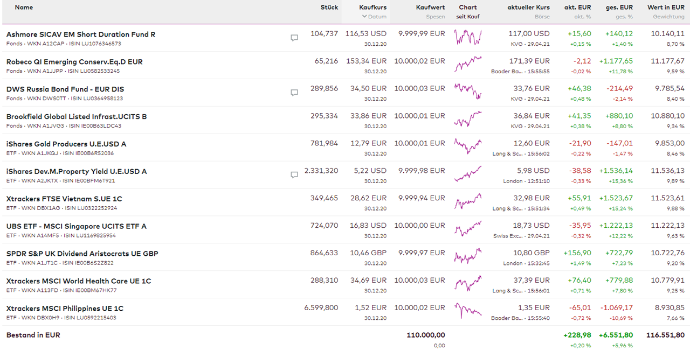This screenshot has height=350, width=690.
Task: Sort by the Name column header
Action: point(24,8)
